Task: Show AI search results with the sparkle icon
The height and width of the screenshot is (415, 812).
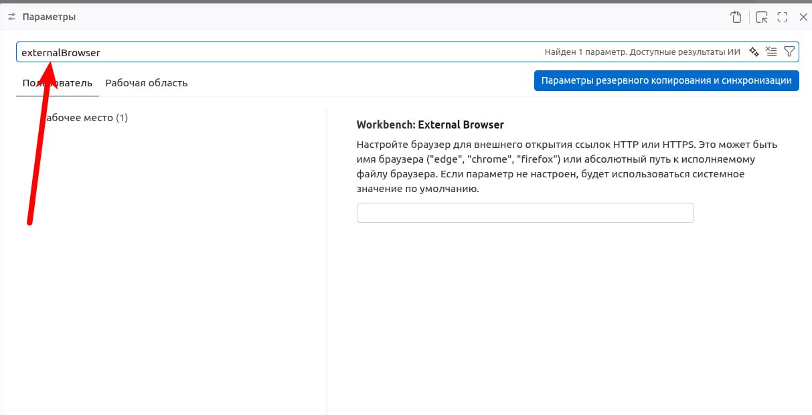Action: pos(754,52)
